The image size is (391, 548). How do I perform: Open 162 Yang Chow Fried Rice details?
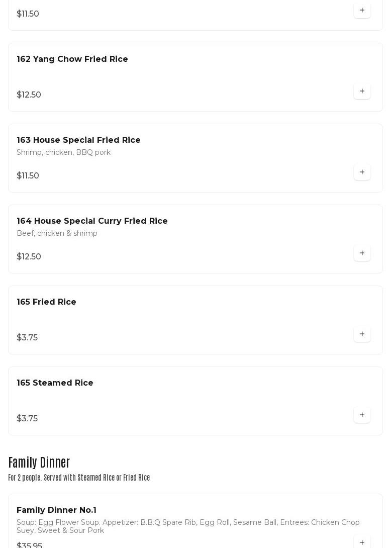(72, 59)
